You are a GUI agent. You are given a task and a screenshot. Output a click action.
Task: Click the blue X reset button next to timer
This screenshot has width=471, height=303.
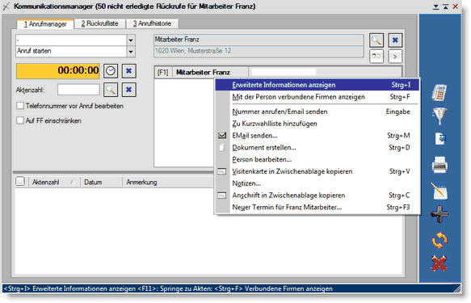tap(129, 71)
